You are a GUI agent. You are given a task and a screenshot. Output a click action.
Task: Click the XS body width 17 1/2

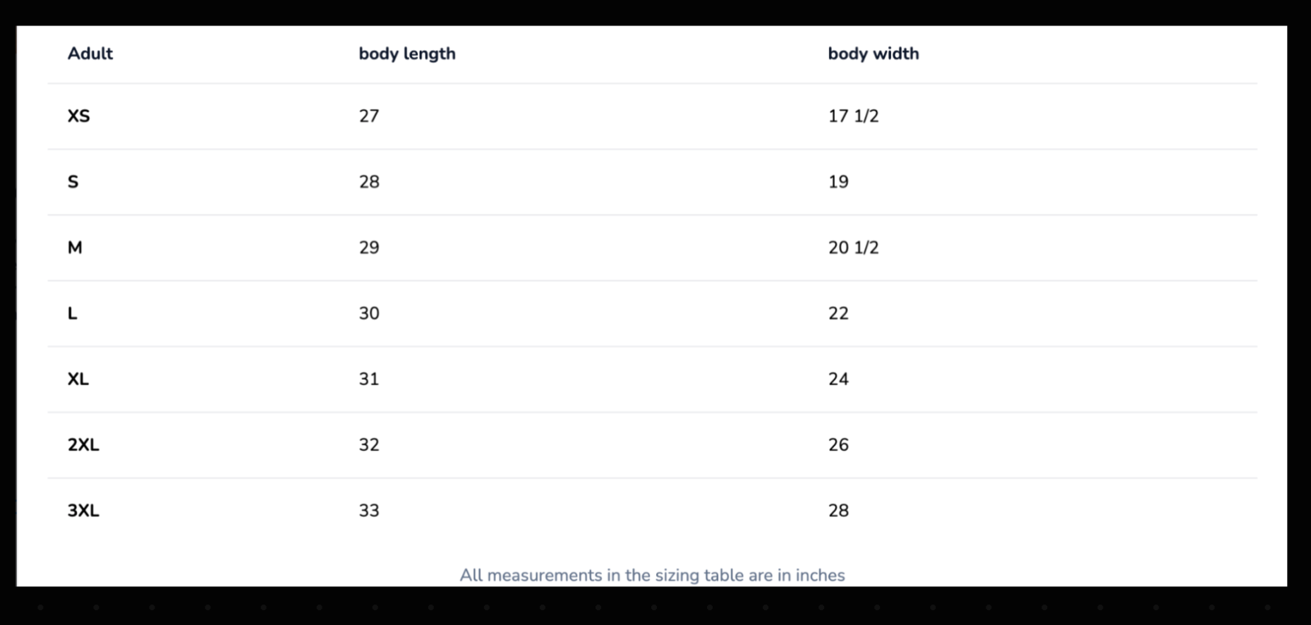coord(853,116)
